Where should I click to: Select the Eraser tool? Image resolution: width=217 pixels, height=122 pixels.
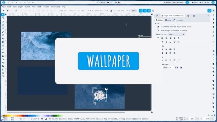[3, 63]
